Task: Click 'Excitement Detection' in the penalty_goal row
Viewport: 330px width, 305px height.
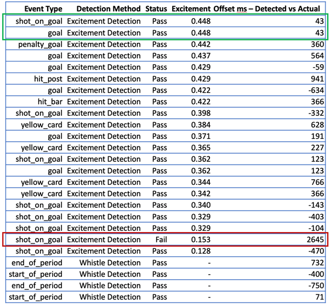Action: pyautogui.click(x=104, y=44)
